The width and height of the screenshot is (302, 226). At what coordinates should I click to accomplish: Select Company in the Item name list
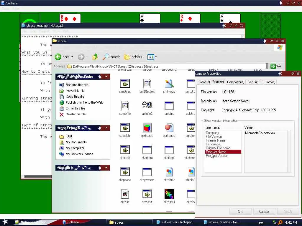pyautogui.click(x=212, y=133)
